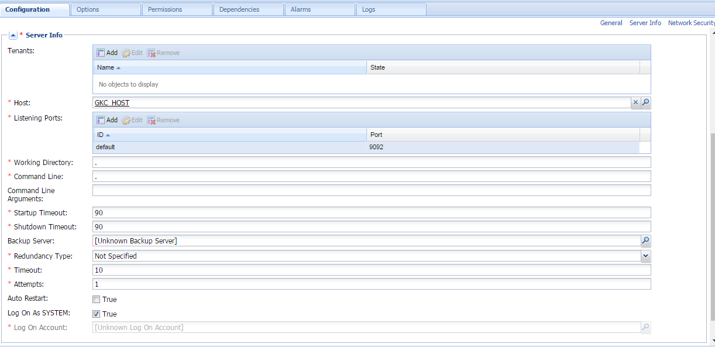Go to Network Security section link
Viewport: 715px width, 347px height.
691,23
